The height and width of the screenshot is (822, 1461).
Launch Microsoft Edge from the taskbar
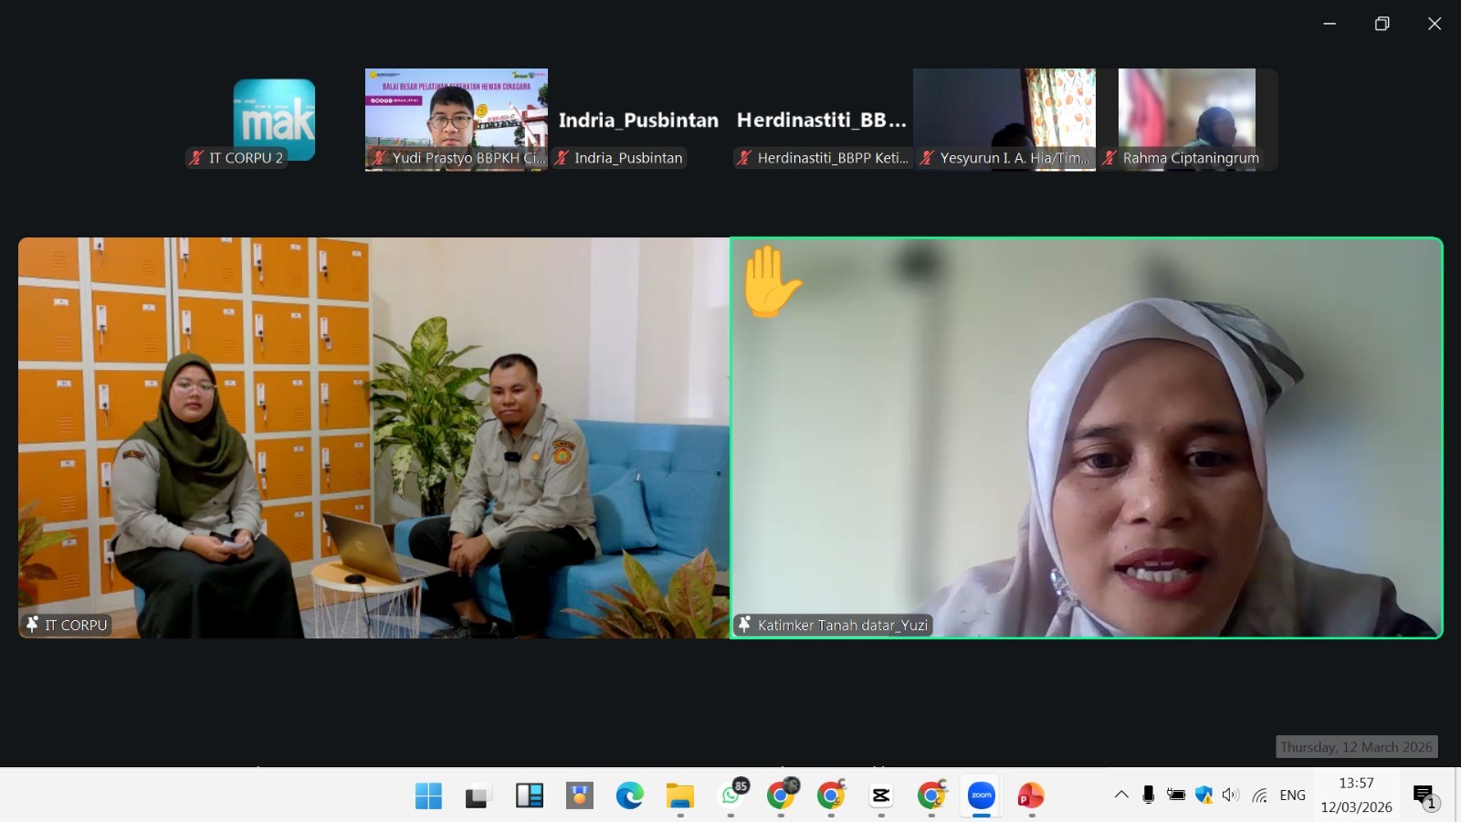(629, 796)
